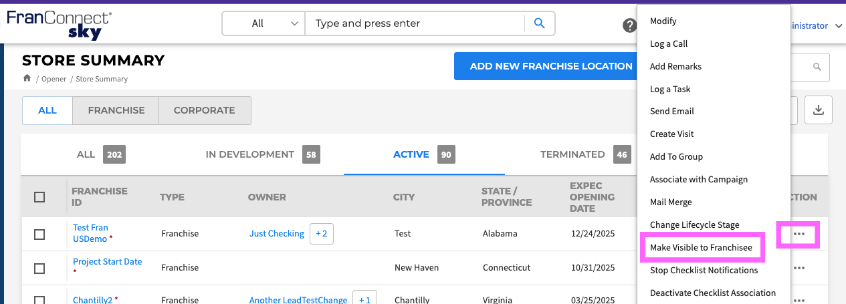This screenshot has height=304, width=846.
Task: Open the Another LeadTestChange owner link
Action: [x=298, y=300]
